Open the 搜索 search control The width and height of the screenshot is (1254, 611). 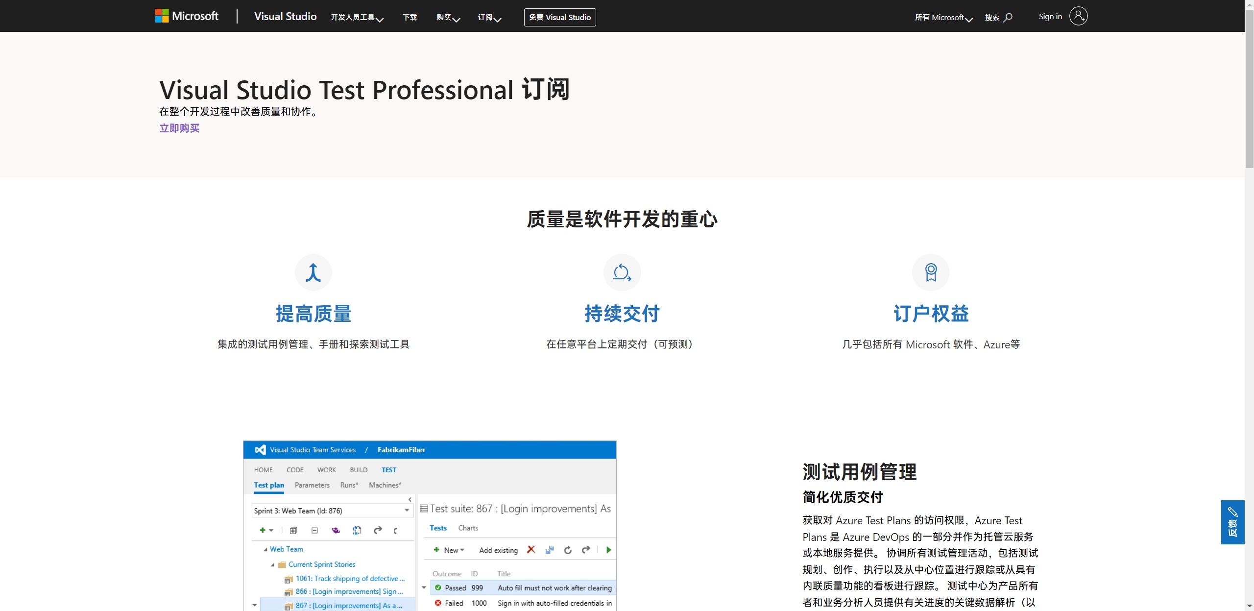pyautogui.click(x=998, y=17)
